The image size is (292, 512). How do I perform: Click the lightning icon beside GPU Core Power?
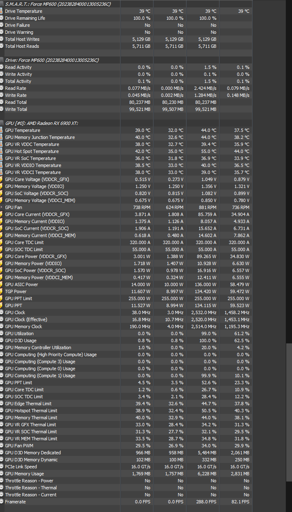tap(2, 256)
